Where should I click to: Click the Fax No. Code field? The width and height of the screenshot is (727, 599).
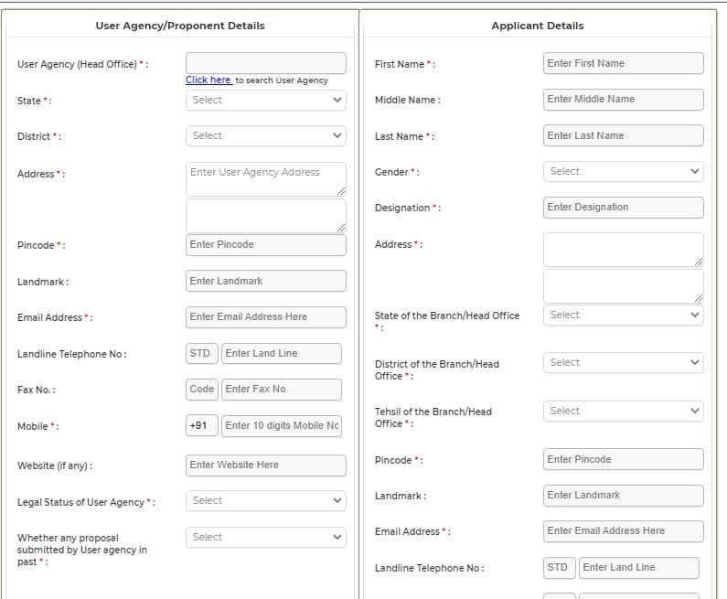click(201, 389)
